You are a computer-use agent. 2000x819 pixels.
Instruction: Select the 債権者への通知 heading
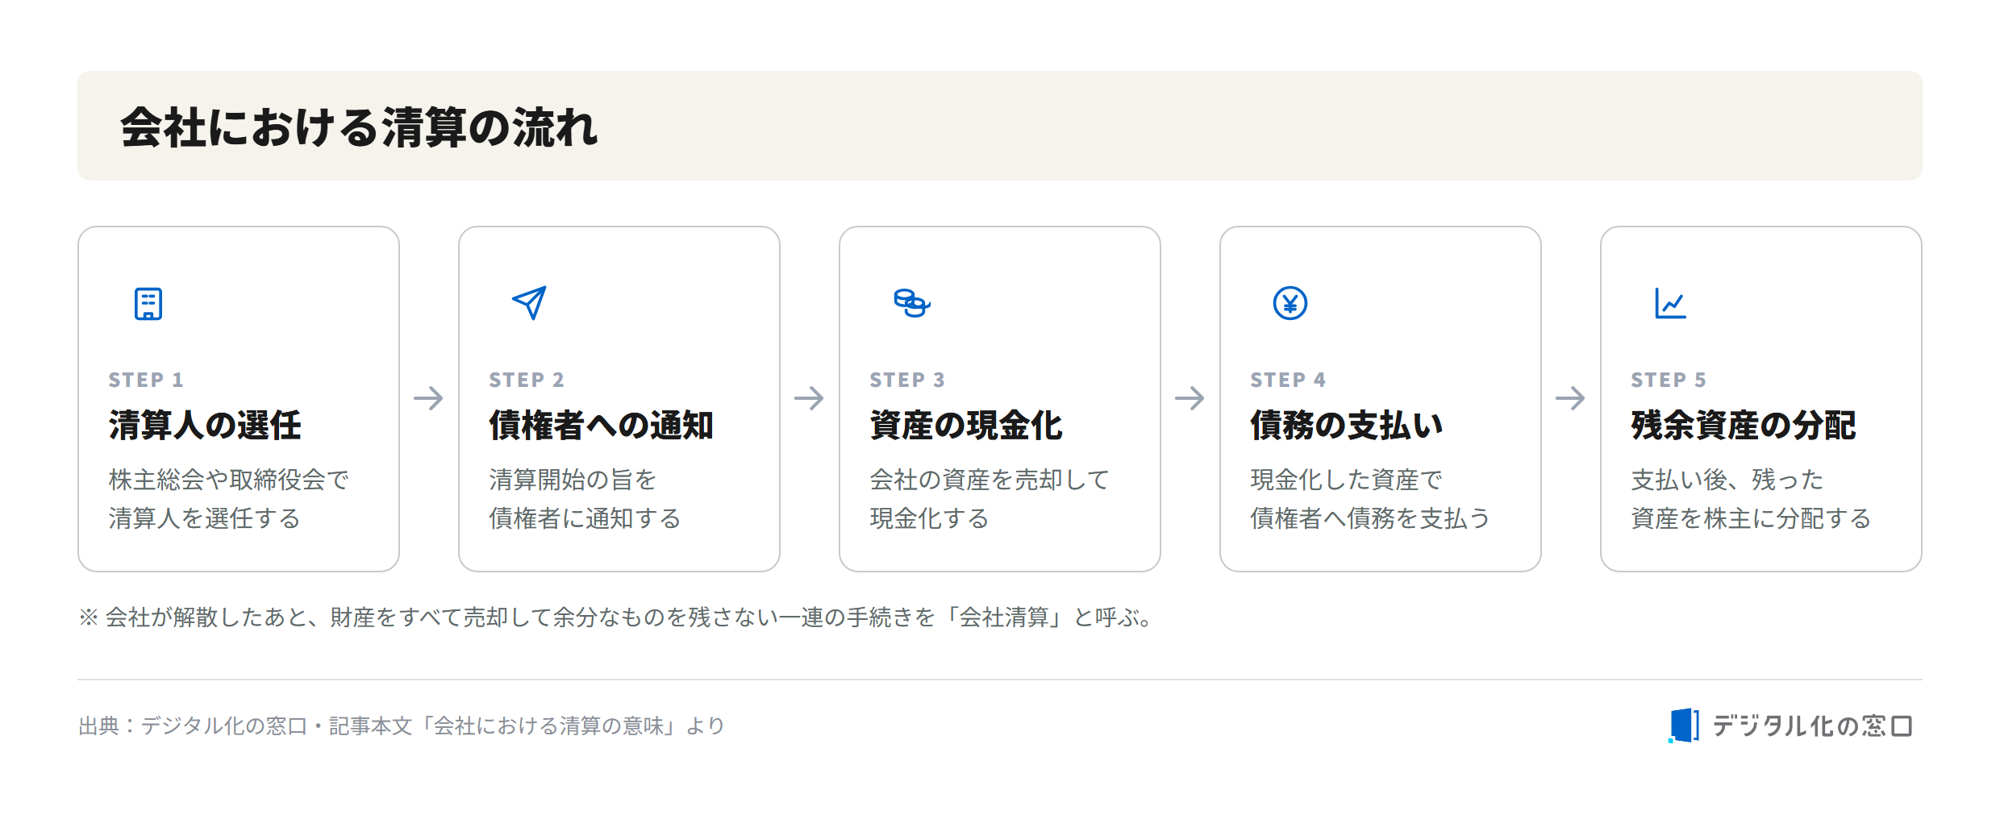tap(601, 425)
